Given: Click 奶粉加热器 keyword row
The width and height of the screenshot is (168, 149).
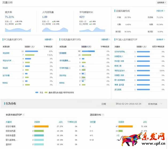Looking at the screenshot, I should point(11,131).
